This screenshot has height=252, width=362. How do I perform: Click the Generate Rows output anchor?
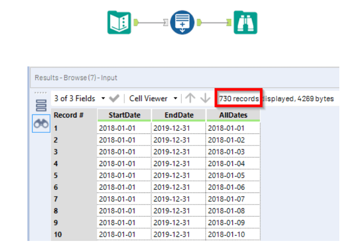point(199,22)
